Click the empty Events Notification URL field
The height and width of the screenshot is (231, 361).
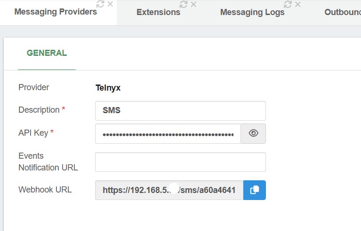pos(180,162)
